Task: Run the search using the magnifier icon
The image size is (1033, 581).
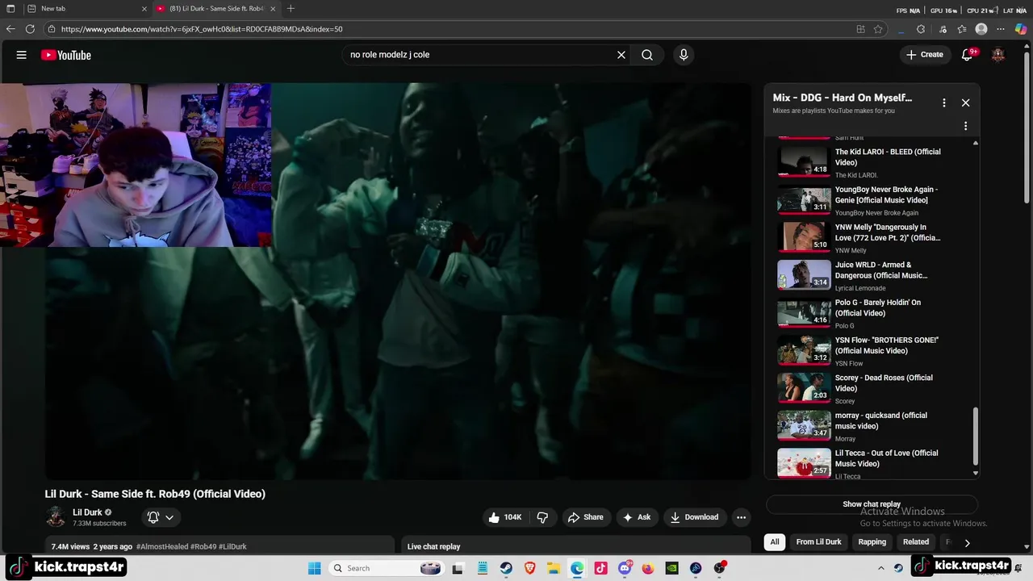Action: 647,55
